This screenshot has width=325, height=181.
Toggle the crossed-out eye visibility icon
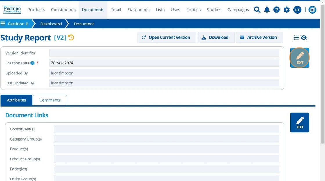pyautogui.click(x=304, y=37)
